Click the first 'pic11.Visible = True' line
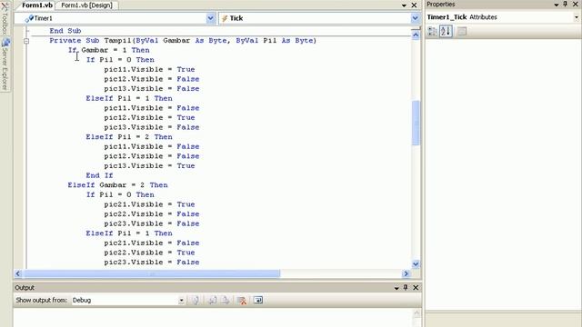The image size is (582, 327). (149, 69)
